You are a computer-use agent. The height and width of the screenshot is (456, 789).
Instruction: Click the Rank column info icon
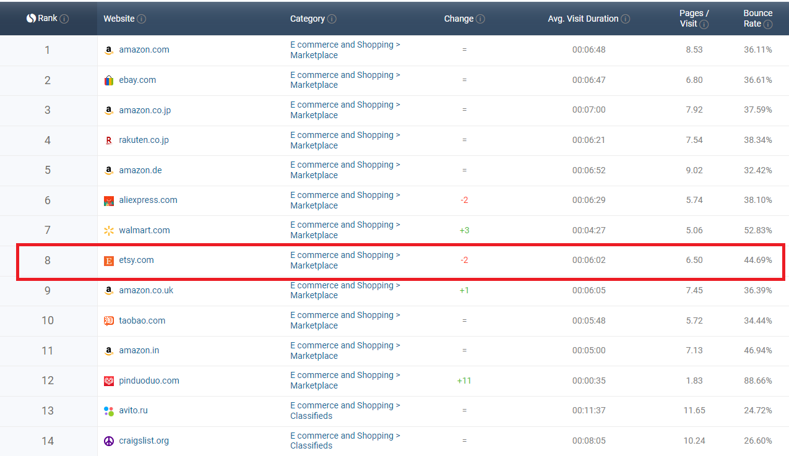tap(64, 19)
